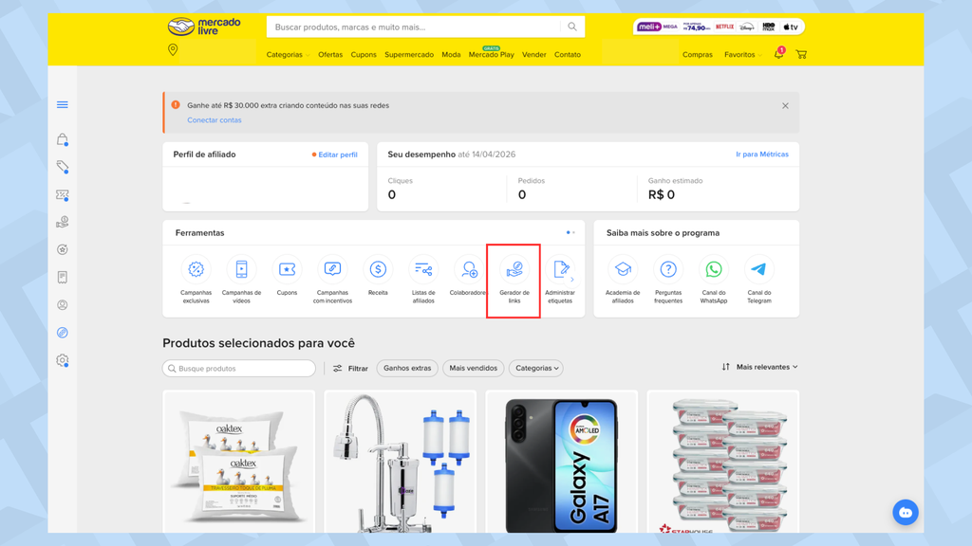Enable the Mais vendidos filter
The width and height of the screenshot is (972, 546).
coord(473,368)
